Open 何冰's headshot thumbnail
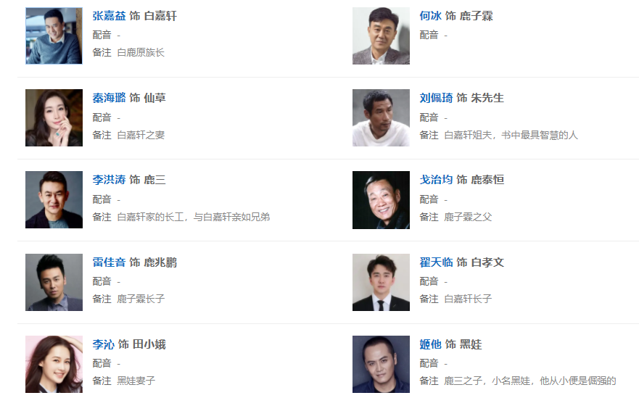The height and width of the screenshot is (398, 639). [x=381, y=36]
